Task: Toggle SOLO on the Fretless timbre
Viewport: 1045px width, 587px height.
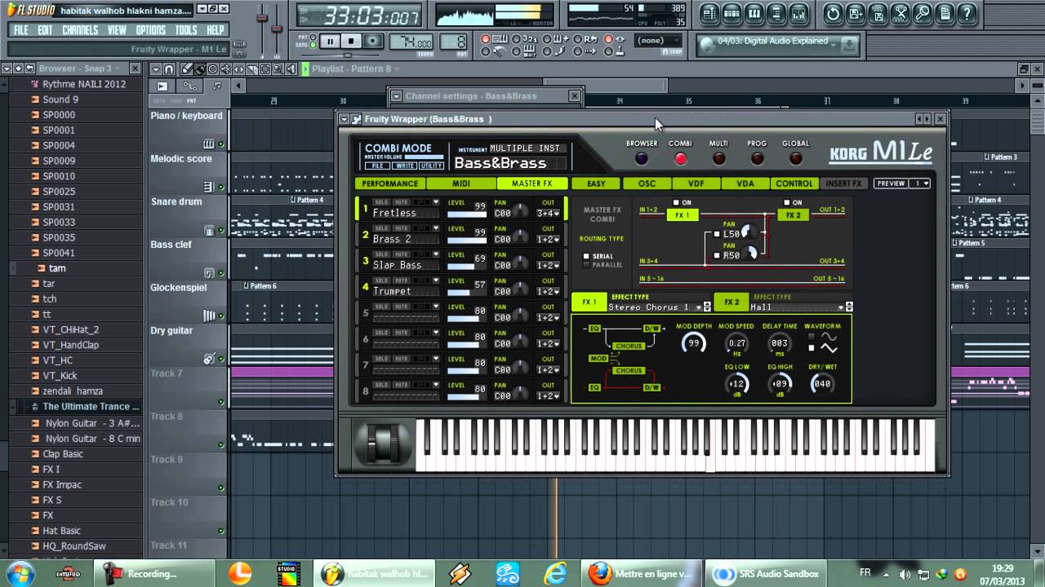Action: pyautogui.click(x=381, y=201)
